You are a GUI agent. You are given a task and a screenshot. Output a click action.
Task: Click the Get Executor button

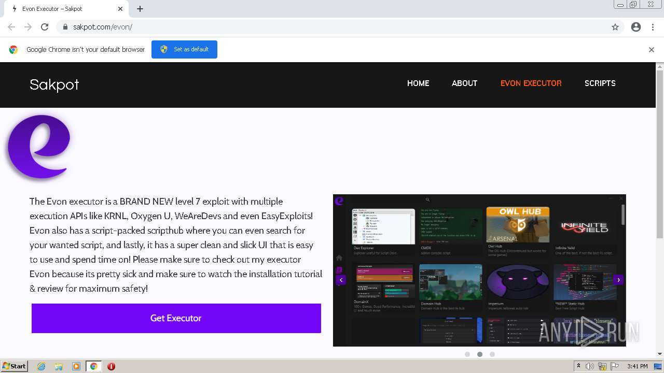176,318
